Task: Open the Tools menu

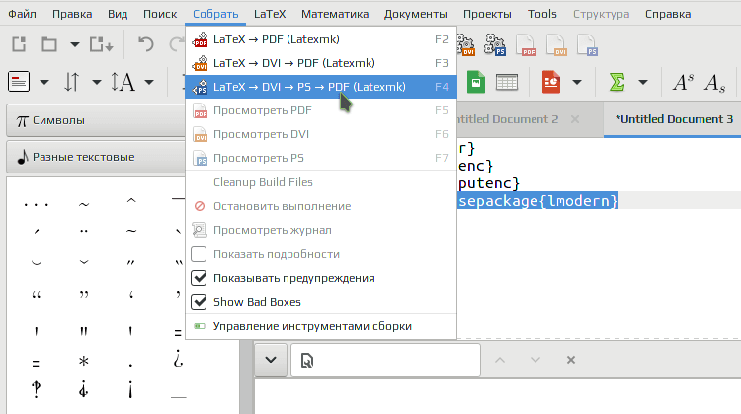Action: point(542,14)
